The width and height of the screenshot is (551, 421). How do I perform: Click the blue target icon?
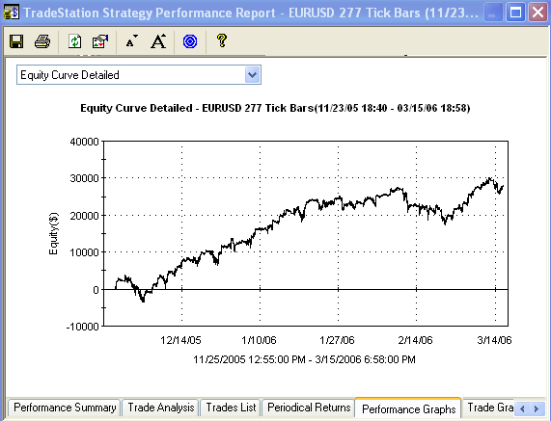pos(190,41)
